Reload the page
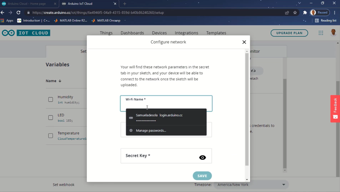The width and height of the screenshot is (340, 192). pyautogui.click(x=18, y=13)
